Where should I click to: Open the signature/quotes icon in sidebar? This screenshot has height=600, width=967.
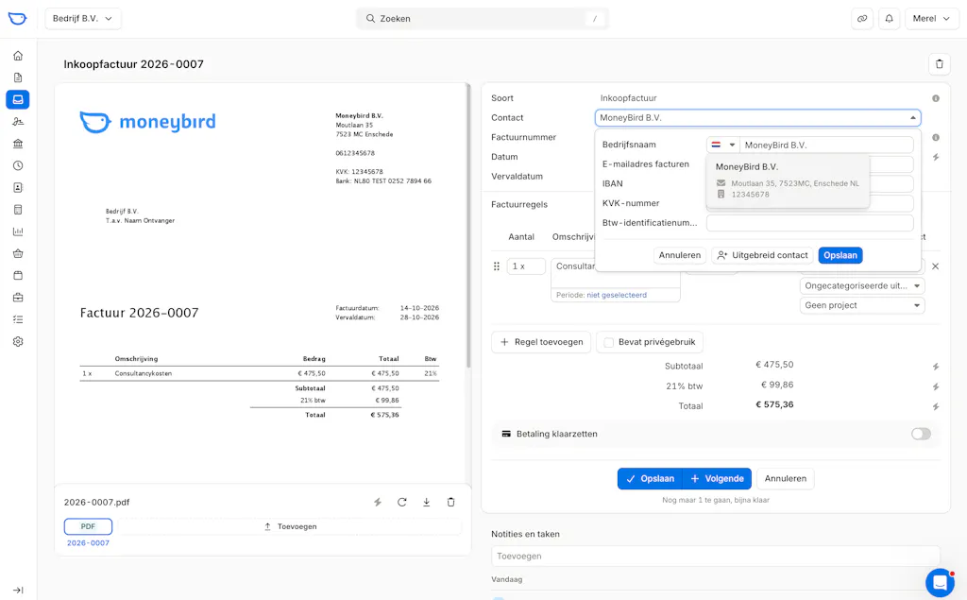[18, 122]
